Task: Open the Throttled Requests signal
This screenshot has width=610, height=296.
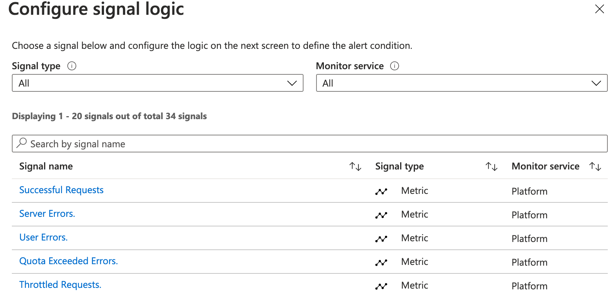Action: [60, 284]
